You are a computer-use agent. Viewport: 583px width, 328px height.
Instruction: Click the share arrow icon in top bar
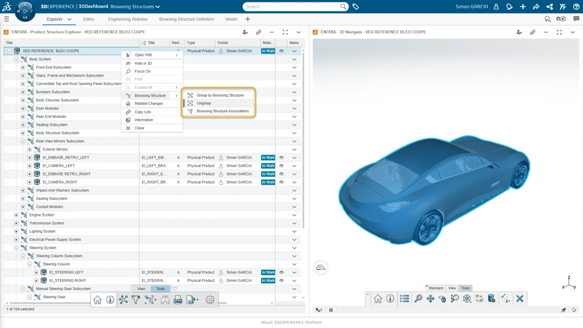(x=536, y=7)
